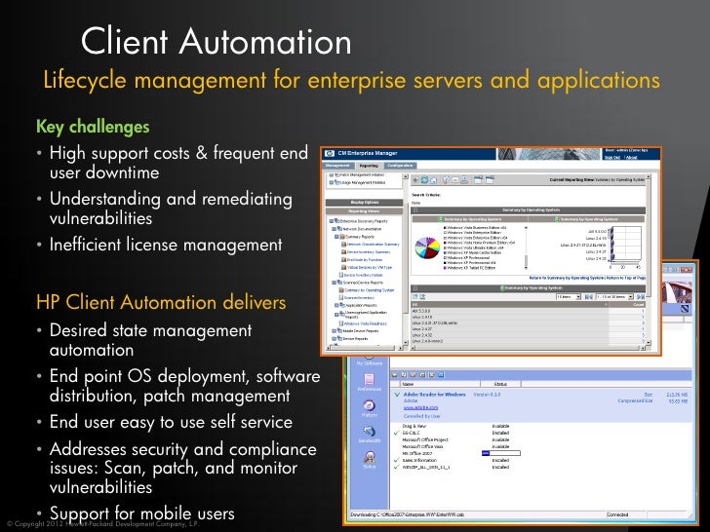The width and height of the screenshot is (710, 532).
Task: Click the Return to Top of Page link
Action: tap(626, 278)
